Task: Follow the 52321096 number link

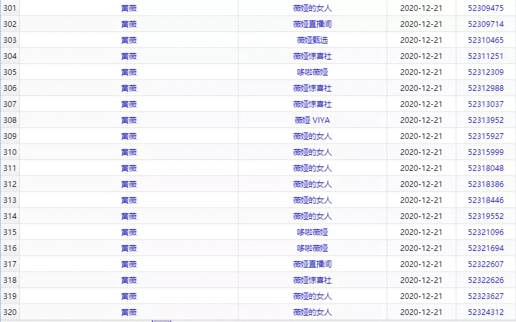Action: pos(486,232)
